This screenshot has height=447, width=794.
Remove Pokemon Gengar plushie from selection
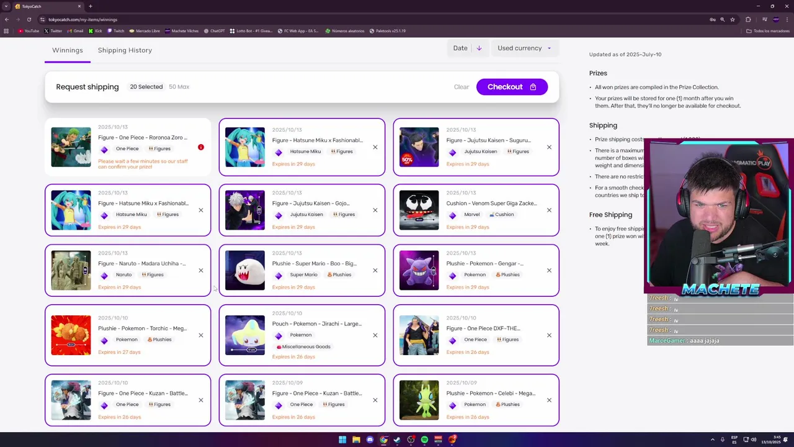pyautogui.click(x=549, y=271)
